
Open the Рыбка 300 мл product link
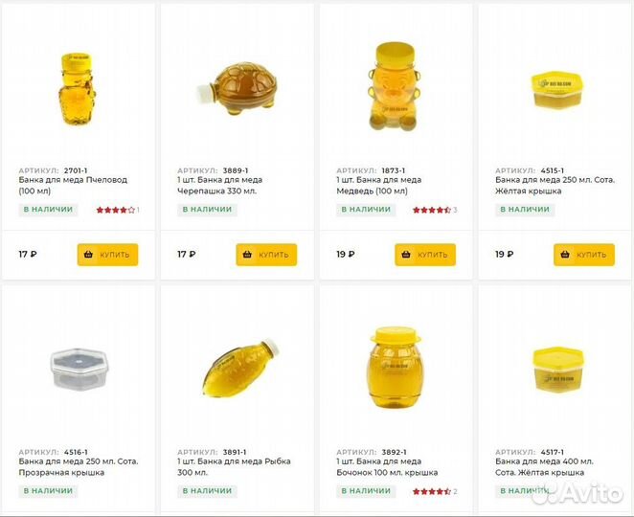234,466
